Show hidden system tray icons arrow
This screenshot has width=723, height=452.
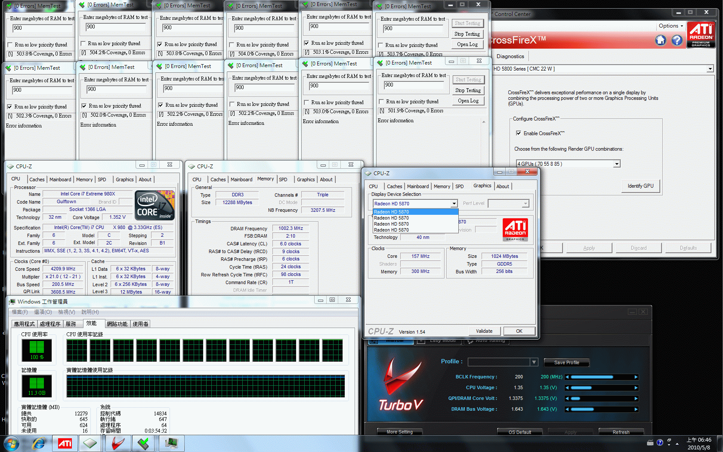point(677,443)
